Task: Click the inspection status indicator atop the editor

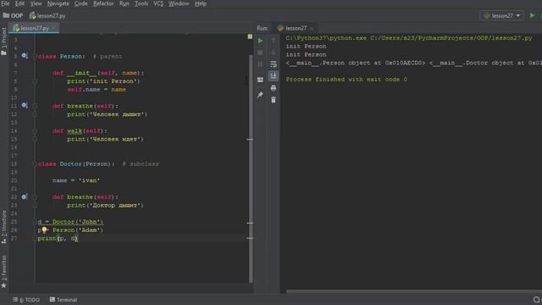Action: pyautogui.click(x=250, y=36)
